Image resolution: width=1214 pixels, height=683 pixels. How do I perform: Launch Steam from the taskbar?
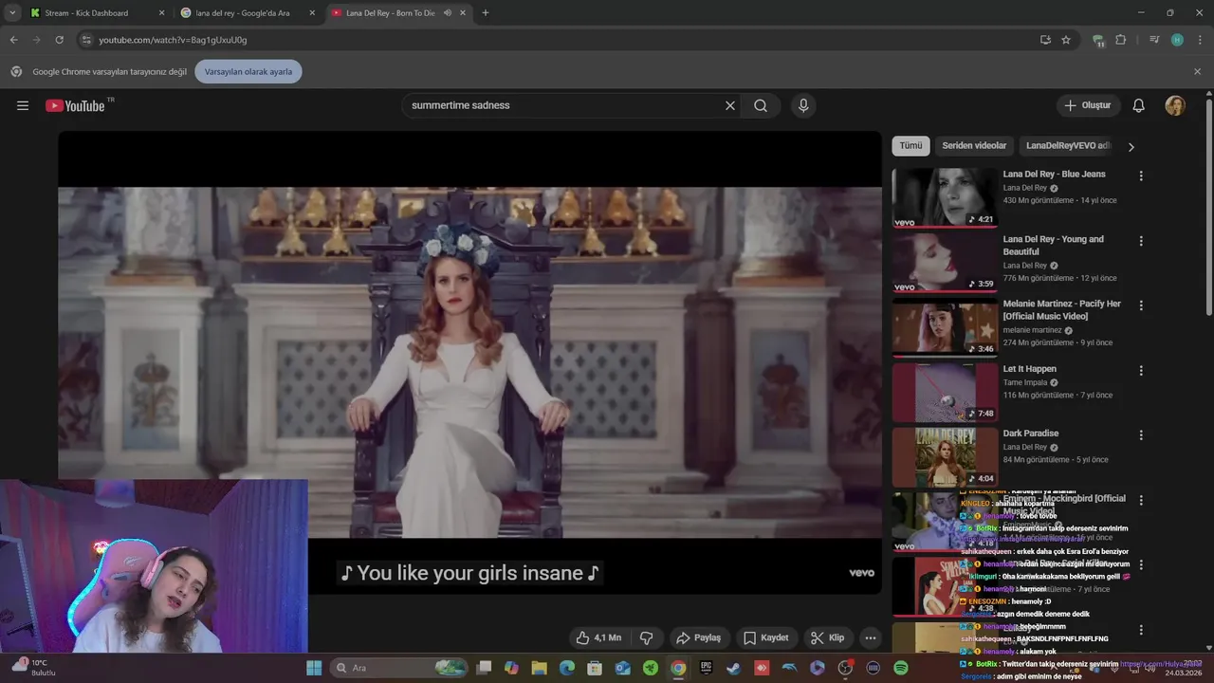tap(734, 668)
